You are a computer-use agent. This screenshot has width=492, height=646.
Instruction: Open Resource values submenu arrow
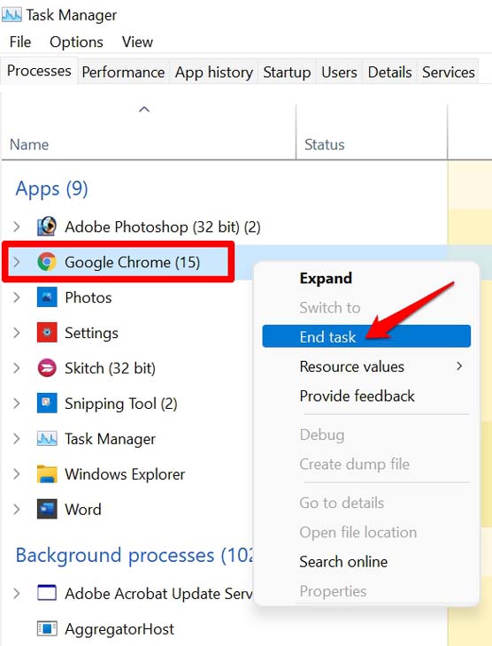[x=459, y=365]
